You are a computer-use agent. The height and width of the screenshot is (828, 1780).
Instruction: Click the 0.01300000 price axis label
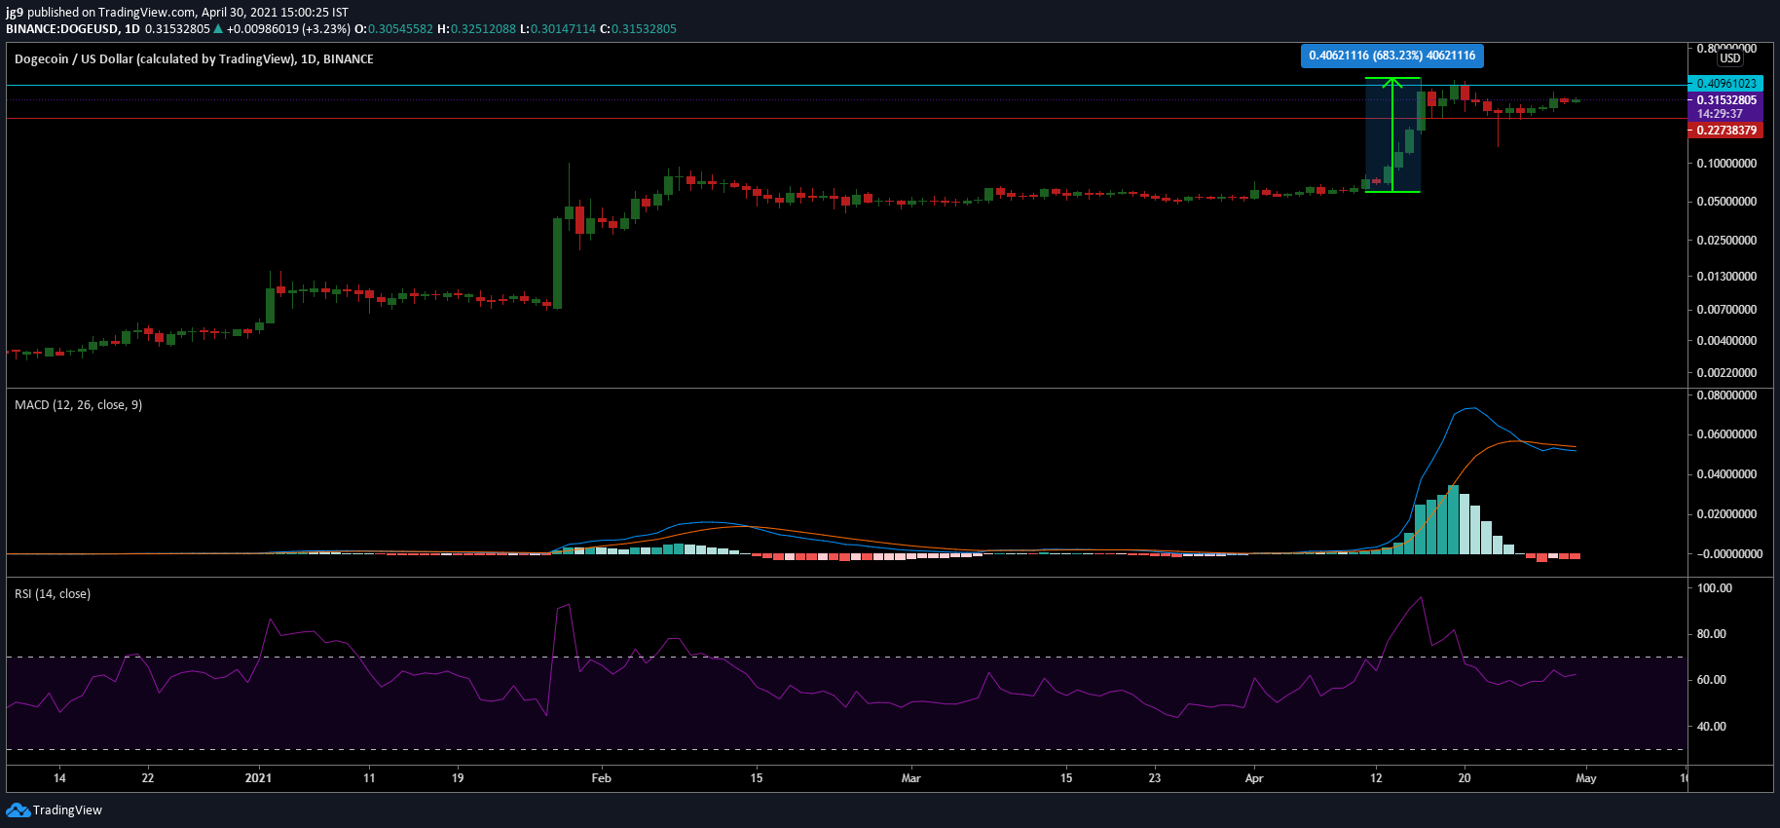1726,277
